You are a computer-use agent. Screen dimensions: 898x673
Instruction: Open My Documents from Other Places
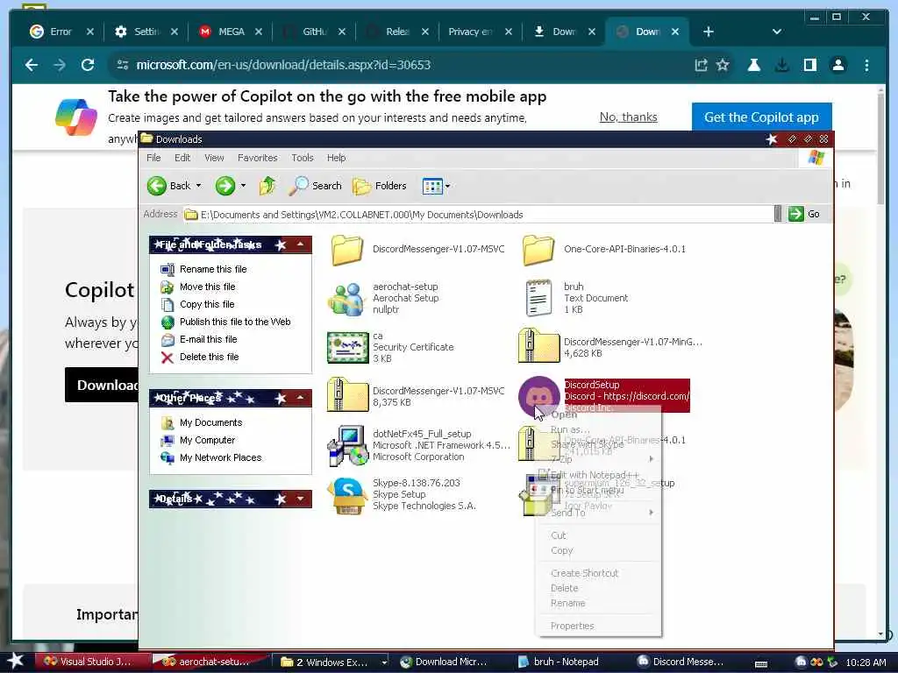pyautogui.click(x=210, y=423)
